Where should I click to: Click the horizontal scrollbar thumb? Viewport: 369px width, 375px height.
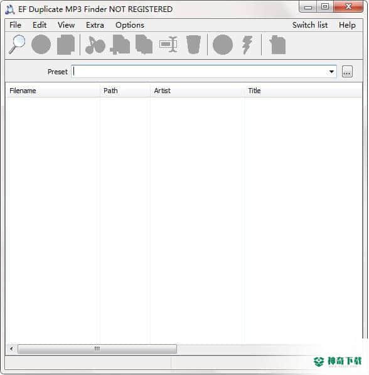(97, 349)
